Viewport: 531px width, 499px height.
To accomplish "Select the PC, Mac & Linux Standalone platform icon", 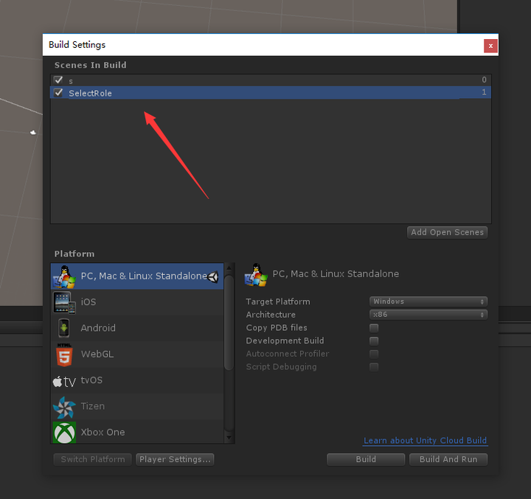I will [64, 276].
